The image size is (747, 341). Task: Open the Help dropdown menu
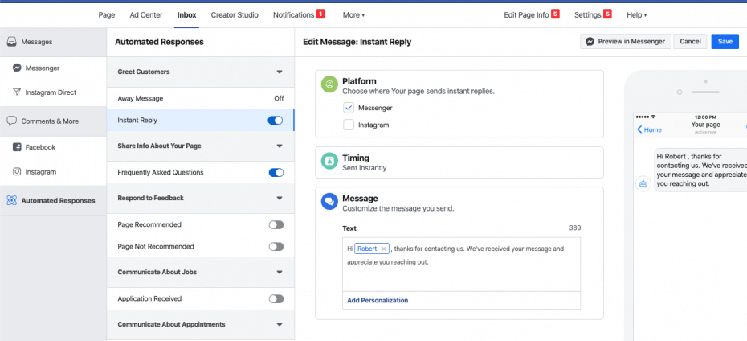[x=636, y=14]
